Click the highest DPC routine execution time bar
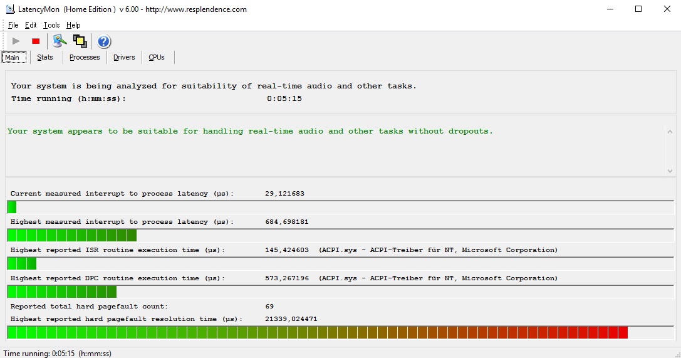The image size is (681, 358). pos(341,292)
